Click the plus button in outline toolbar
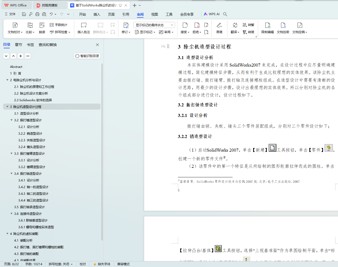Image resolution: width=338 pixels, height=267 pixels. (x=21, y=56)
